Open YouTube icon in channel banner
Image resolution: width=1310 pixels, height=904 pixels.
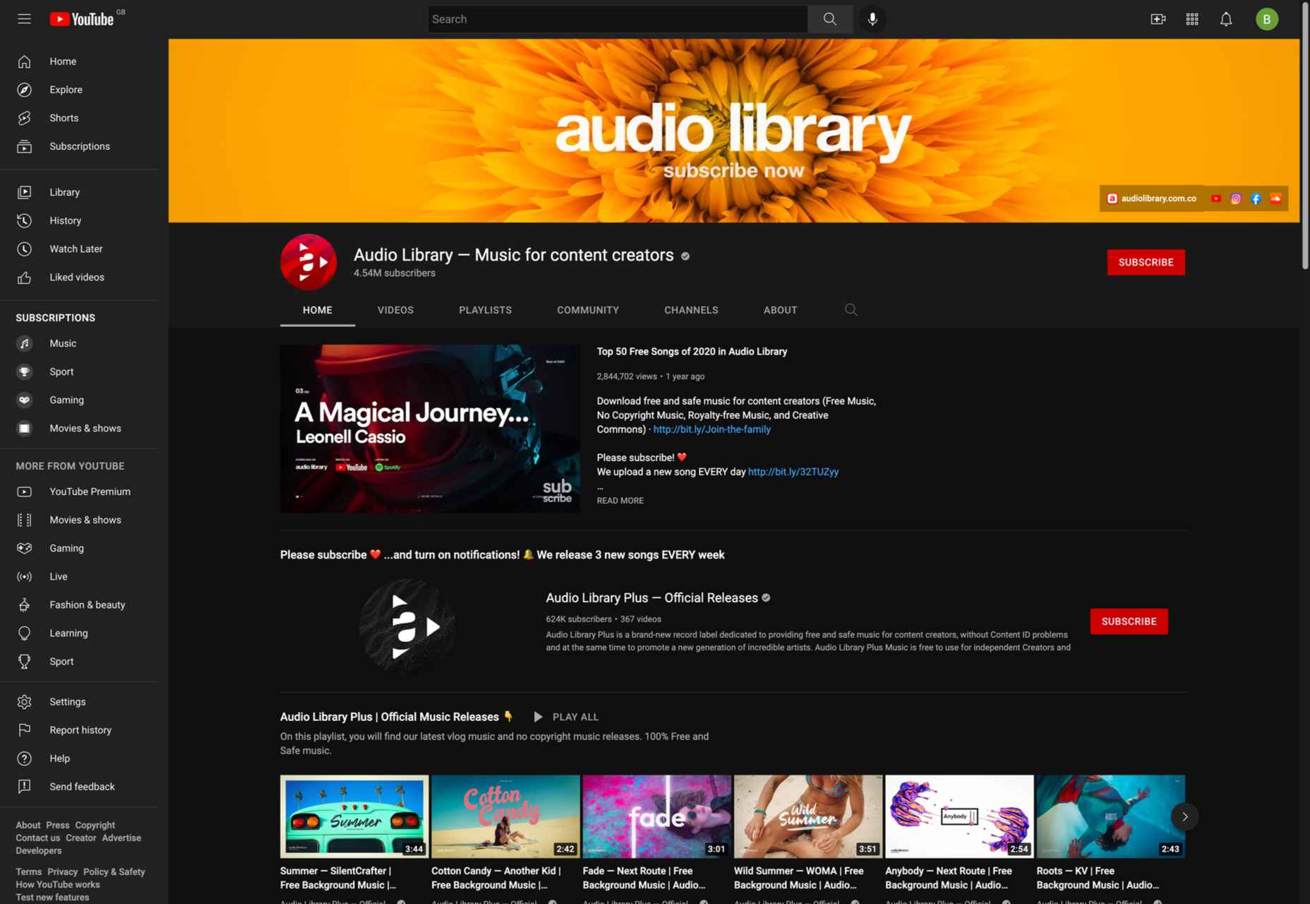point(1216,198)
